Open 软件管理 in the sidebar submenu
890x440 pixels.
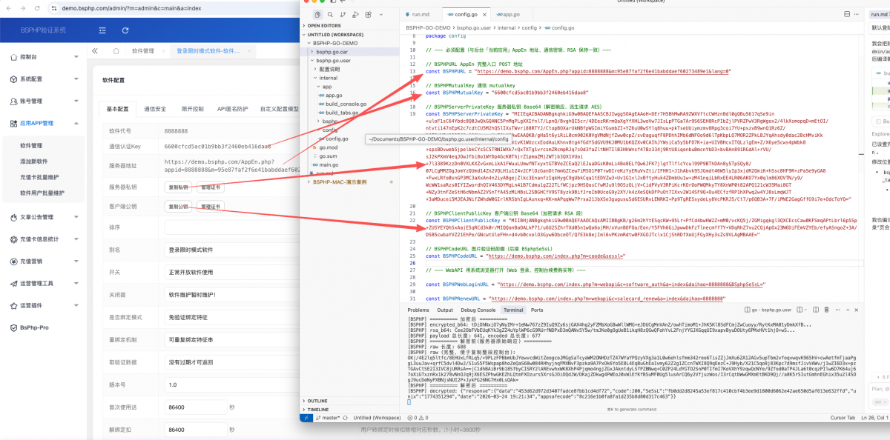click(31, 146)
